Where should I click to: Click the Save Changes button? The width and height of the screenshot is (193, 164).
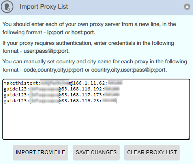pos(96,153)
